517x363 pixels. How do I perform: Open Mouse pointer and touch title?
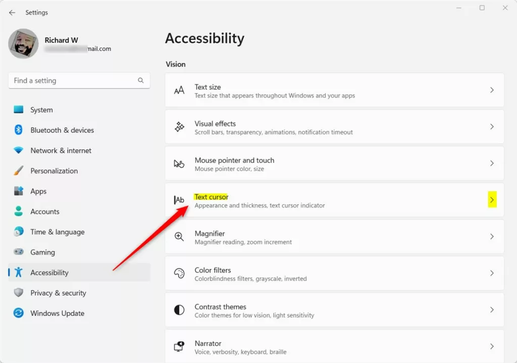[x=234, y=160]
